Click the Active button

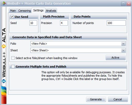click(115, 58)
